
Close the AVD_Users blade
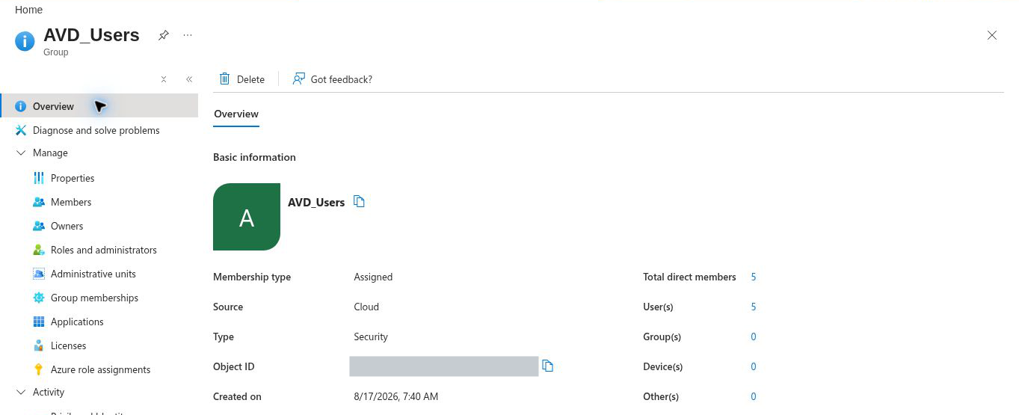tap(992, 35)
